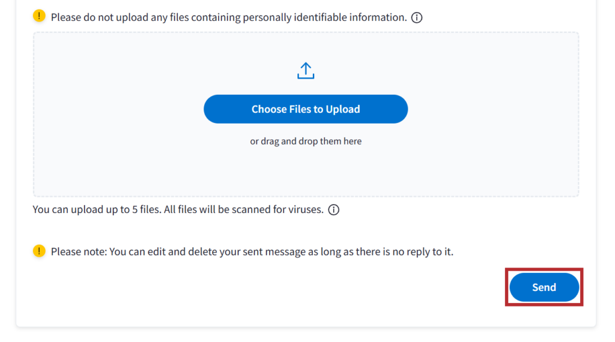Click blank drop zone space left of the upload button

(x=120, y=109)
